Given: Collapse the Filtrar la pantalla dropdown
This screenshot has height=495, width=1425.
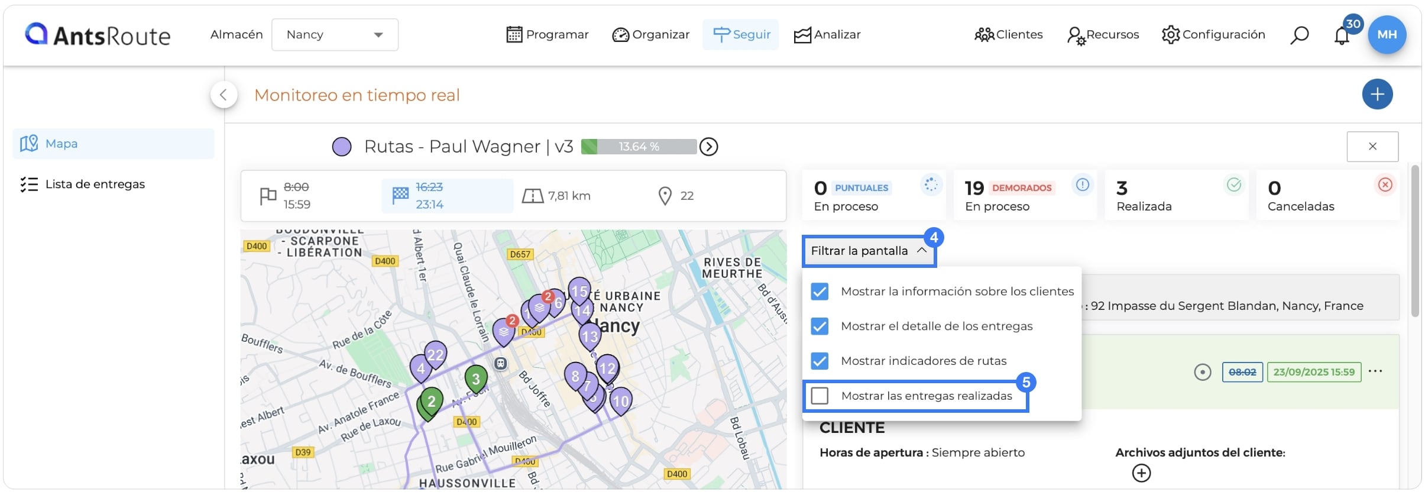Looking at the screenshot, I should [x=869, y=251].
